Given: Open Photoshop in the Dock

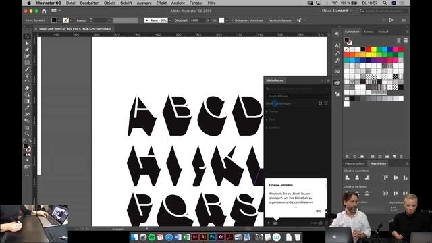Looking at the screenshot, I should point(212,237).
